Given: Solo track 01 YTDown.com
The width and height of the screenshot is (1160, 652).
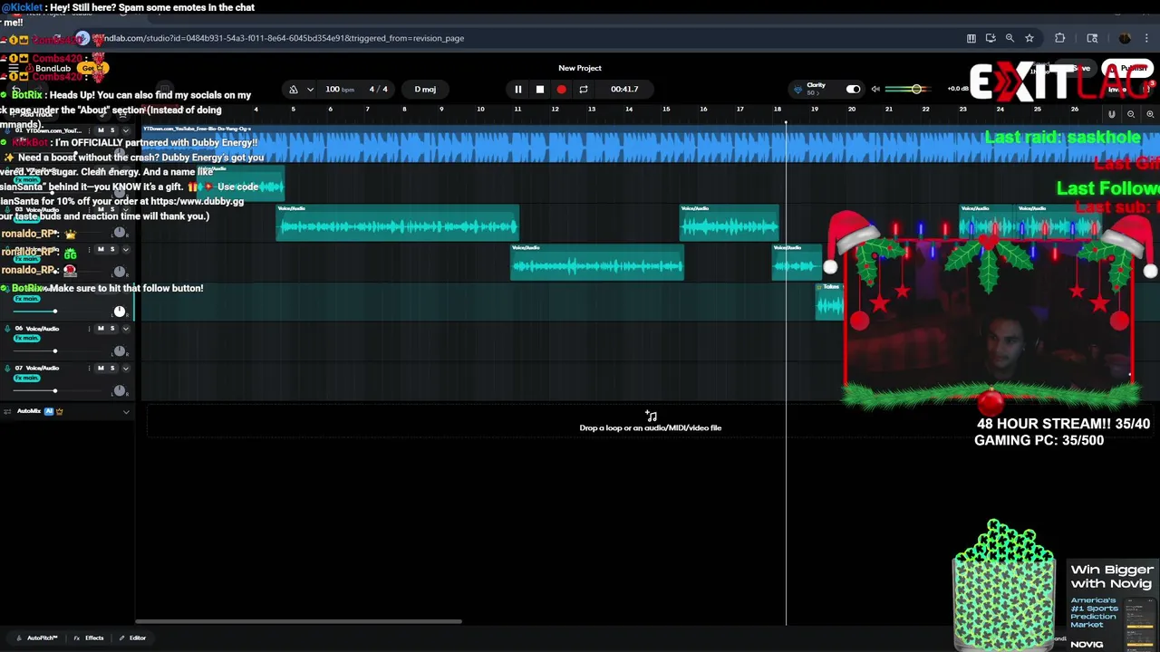Looking at the screenshot, I should tap(112, 130).
